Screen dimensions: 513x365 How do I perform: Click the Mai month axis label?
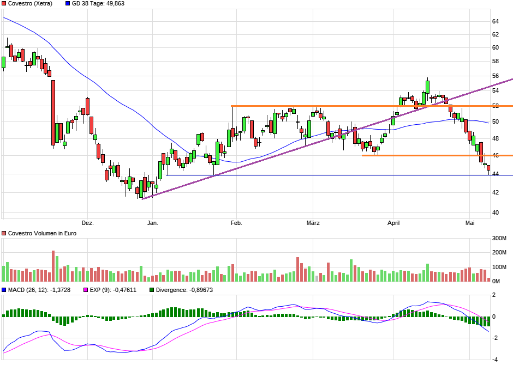point(470,223)
